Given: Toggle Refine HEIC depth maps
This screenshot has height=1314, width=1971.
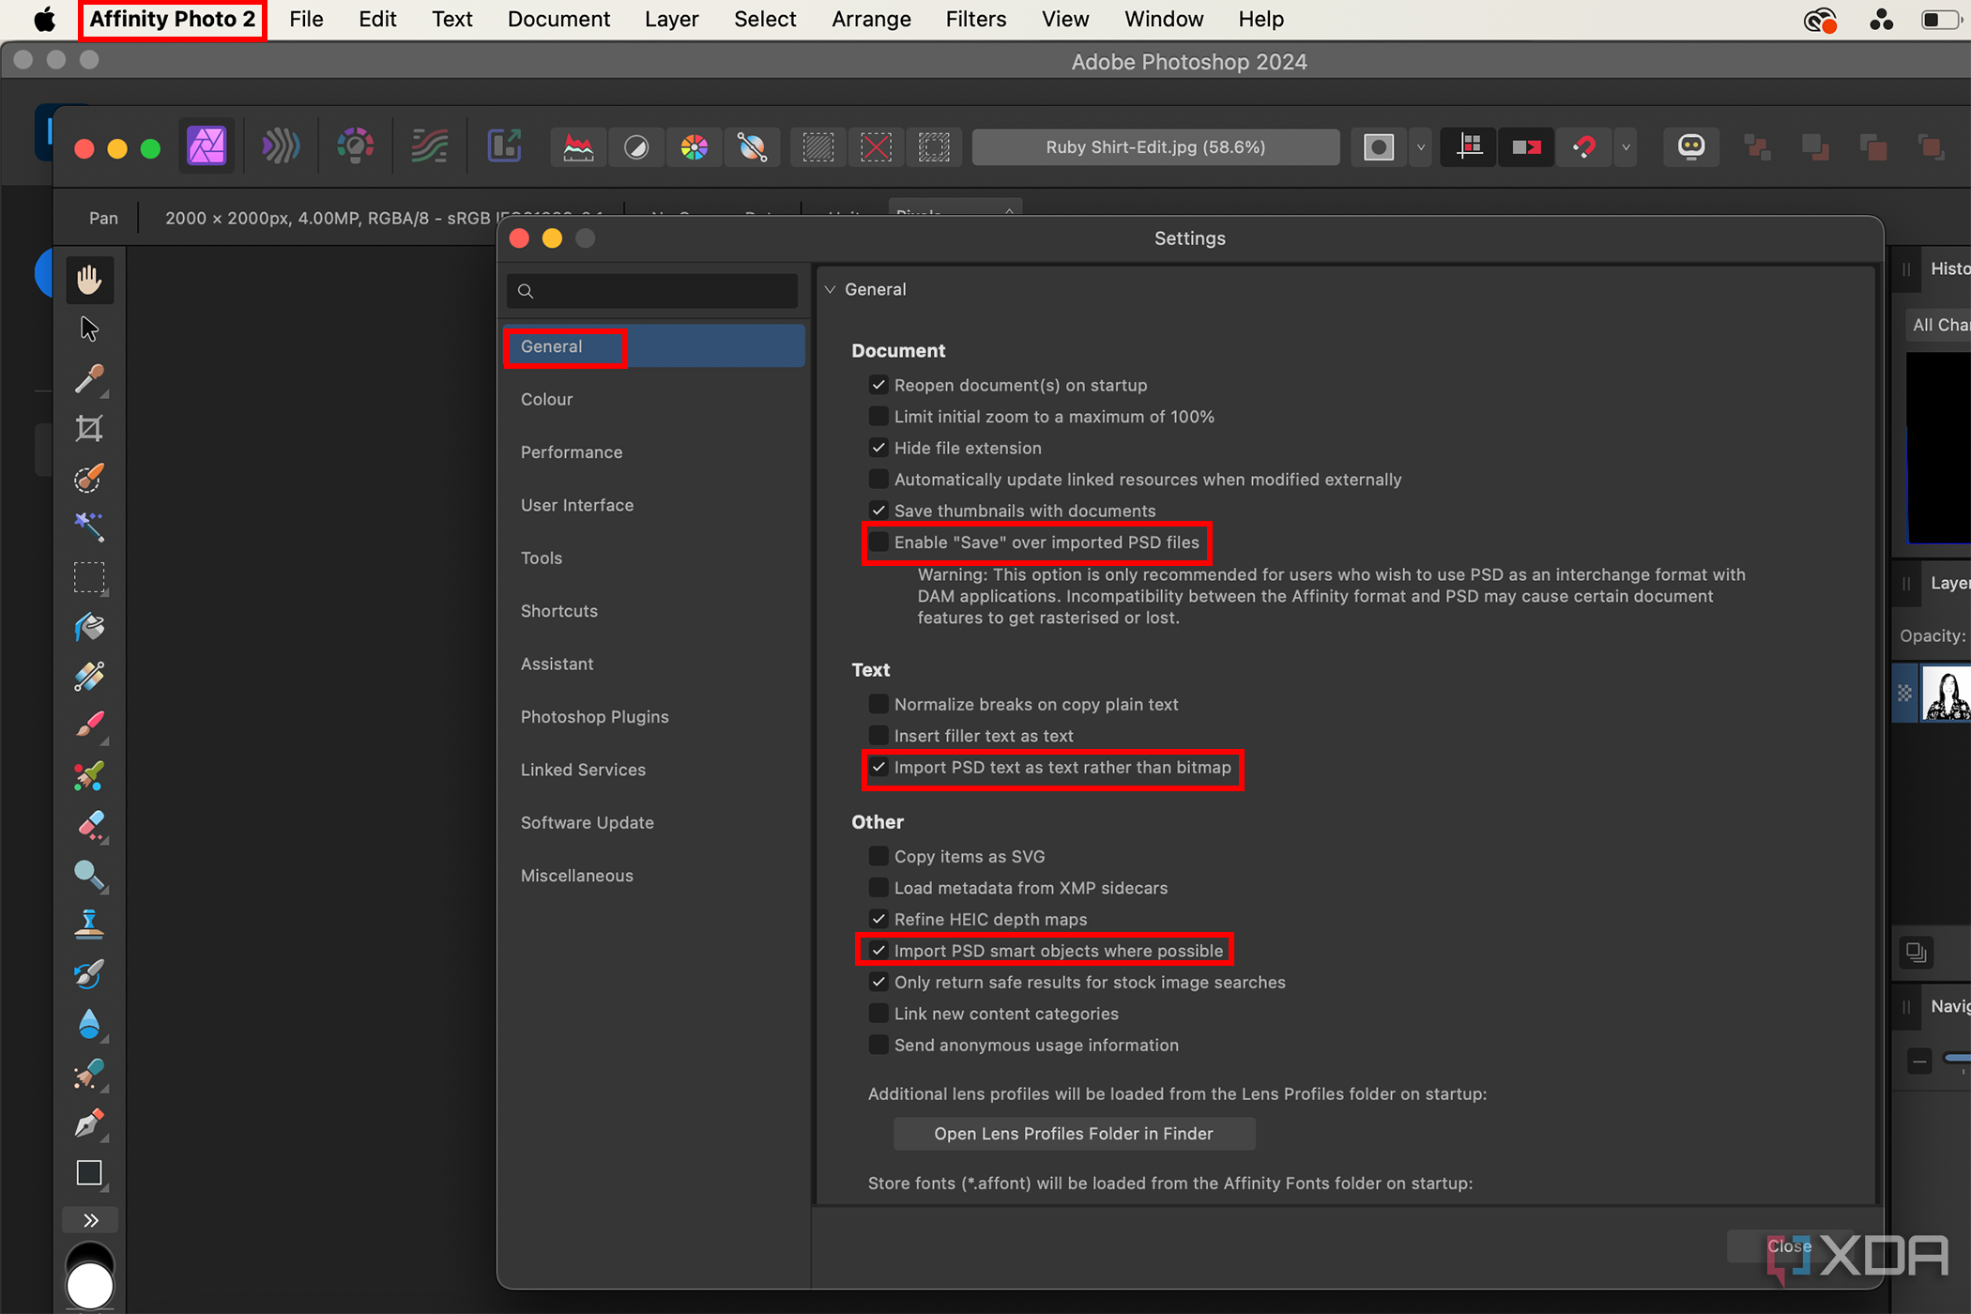Looking at the screenshot, I should tap(879, 919).
